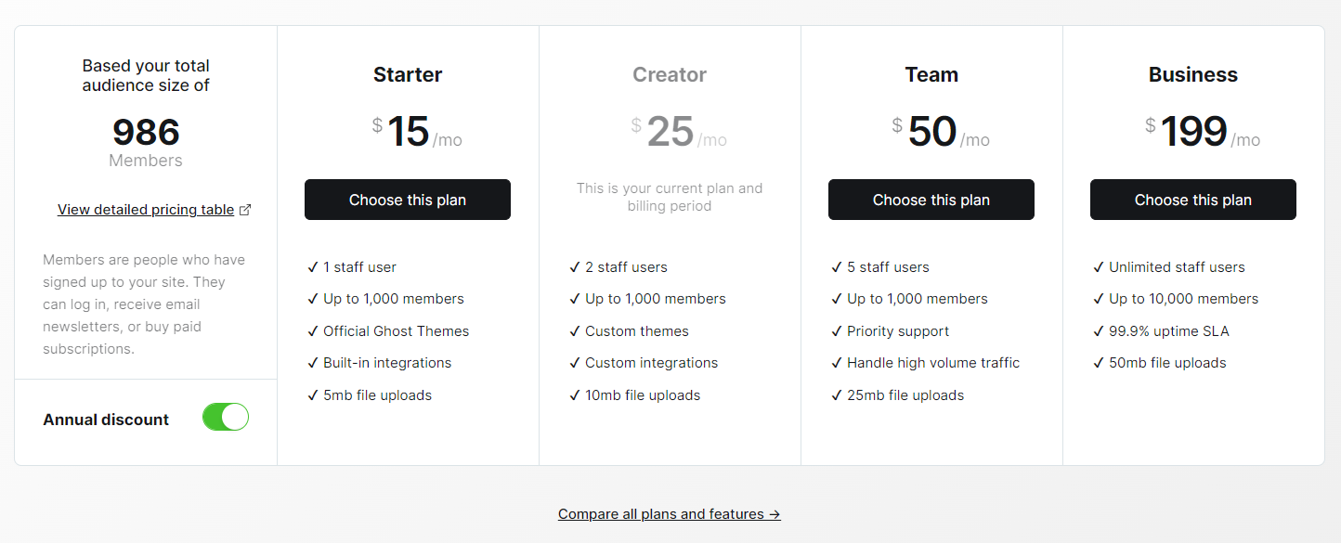Screen dimensions: 1341x543
Task: Click the checkmark beside Handle high volume traffic
Action: point(837,363)
